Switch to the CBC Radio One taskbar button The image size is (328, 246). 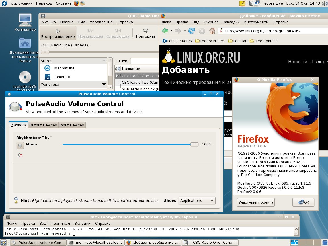(x=210, y=243)
